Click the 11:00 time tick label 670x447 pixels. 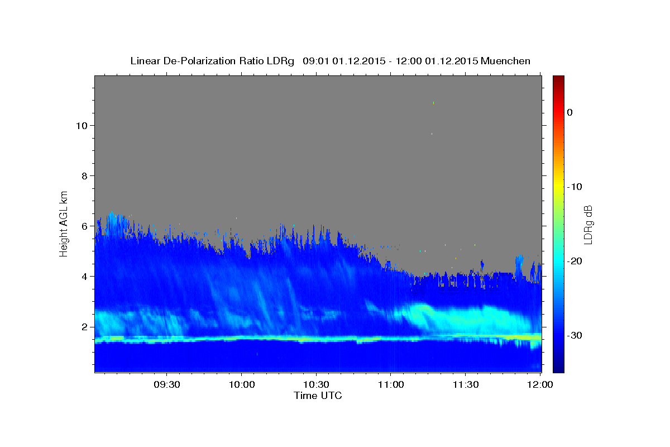click(391, 385)
